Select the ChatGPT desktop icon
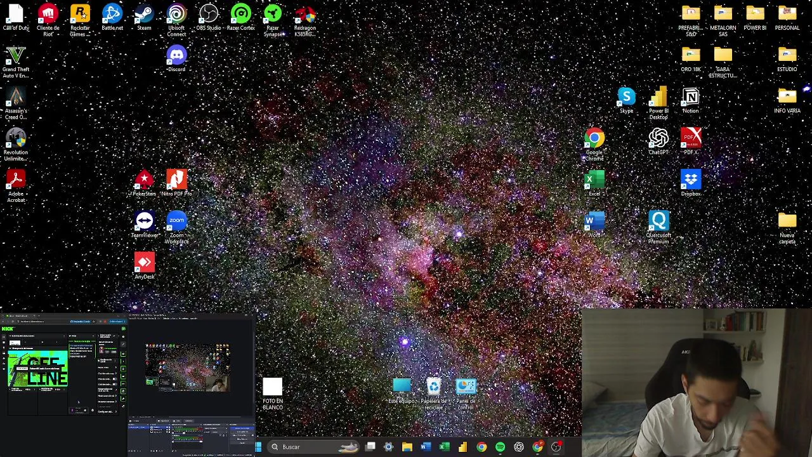This screenshot has height=457, width=812. (x=658, y=142)
